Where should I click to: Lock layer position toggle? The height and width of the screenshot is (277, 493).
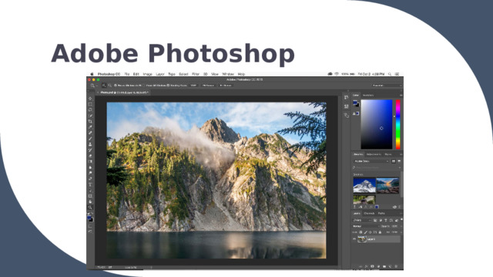370,232
